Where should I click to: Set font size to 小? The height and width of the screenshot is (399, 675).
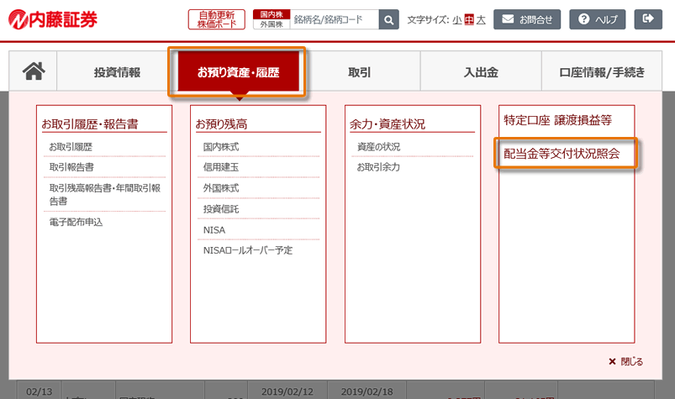pos(456,19)
